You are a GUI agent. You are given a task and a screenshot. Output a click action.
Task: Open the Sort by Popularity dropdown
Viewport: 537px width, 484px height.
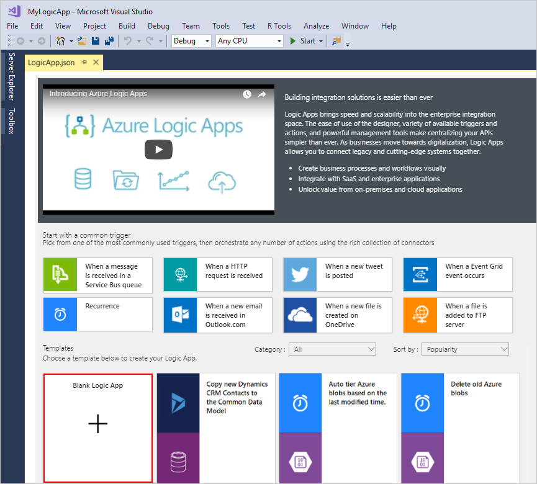click(x=465, y=349)
